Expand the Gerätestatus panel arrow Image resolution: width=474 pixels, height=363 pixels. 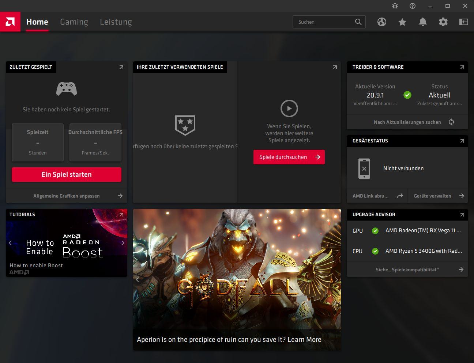tap(462, 141)
